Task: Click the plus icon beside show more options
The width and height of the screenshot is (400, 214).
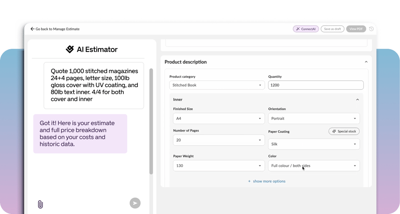Action: [x=249, y=181]
